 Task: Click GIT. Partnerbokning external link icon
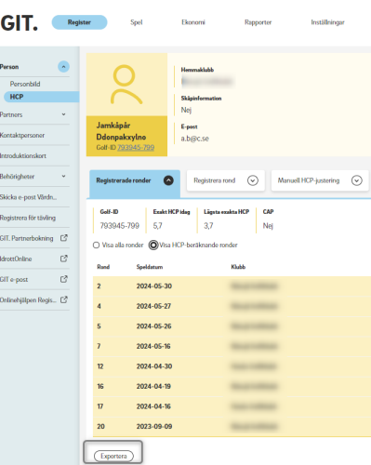pyautogui.click(x=64, y=238)
